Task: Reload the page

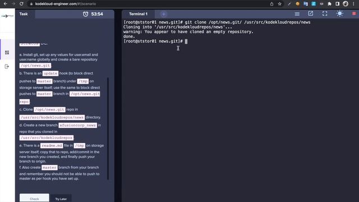Action: 21,4
